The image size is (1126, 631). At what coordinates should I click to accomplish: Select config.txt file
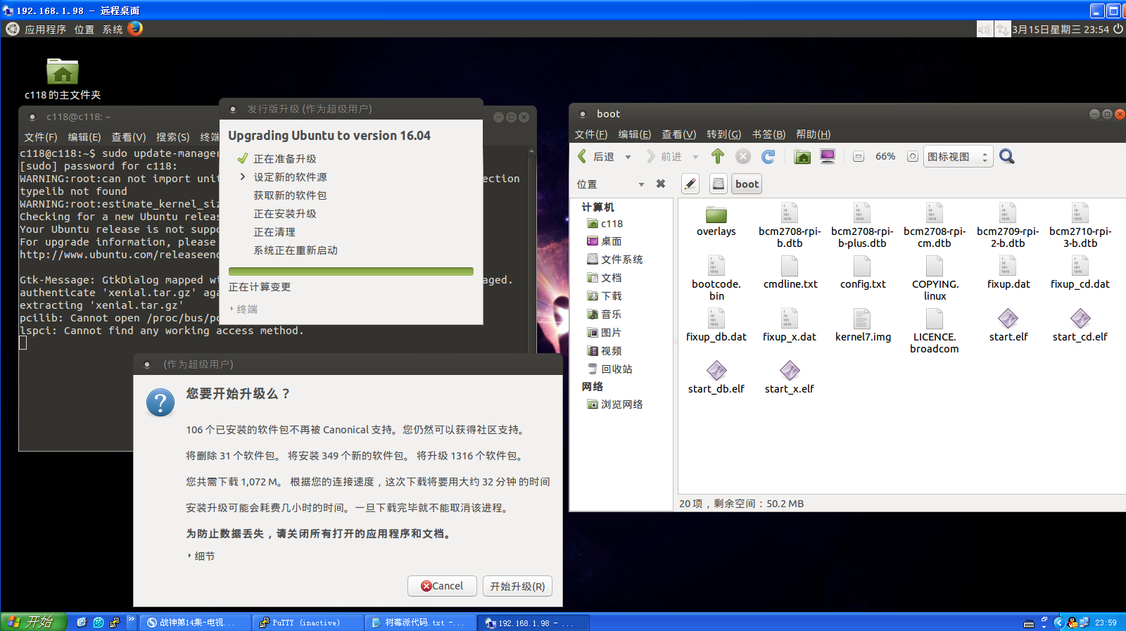(863, 273)
